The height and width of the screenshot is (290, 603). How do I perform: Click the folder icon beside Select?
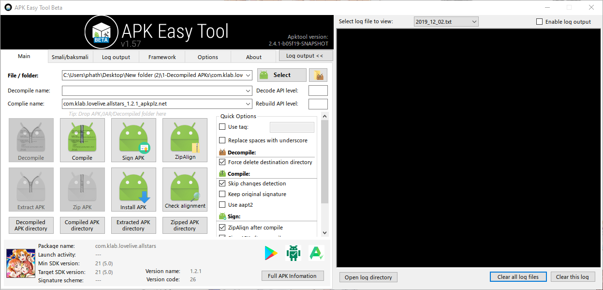point(318,75)
